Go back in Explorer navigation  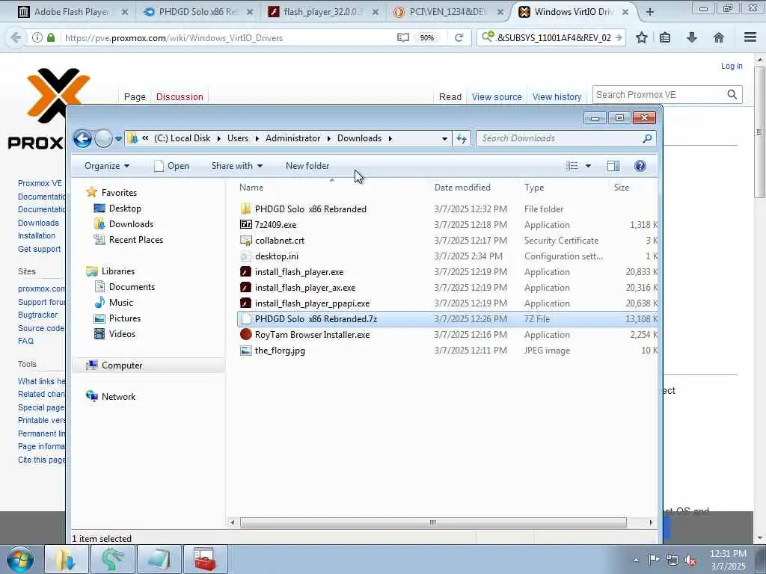(82, 138)
